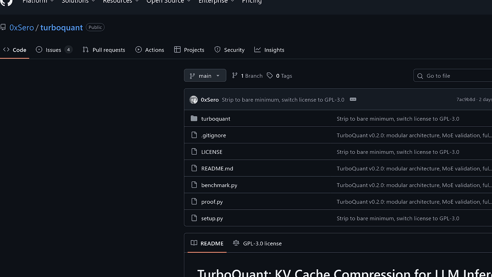Screen dimensions: 492x277
Task: Switch to the Code tab
Action: pos(15,50)
